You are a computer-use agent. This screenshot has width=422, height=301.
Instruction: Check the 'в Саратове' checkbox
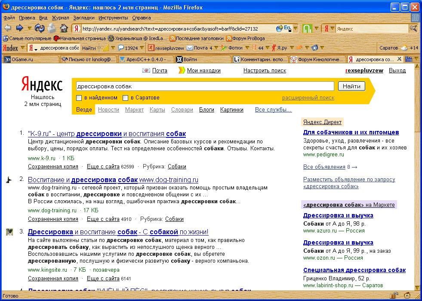click(x=125, y=98)
